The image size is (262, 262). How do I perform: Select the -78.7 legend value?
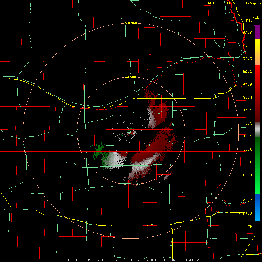tap(247, 188)
